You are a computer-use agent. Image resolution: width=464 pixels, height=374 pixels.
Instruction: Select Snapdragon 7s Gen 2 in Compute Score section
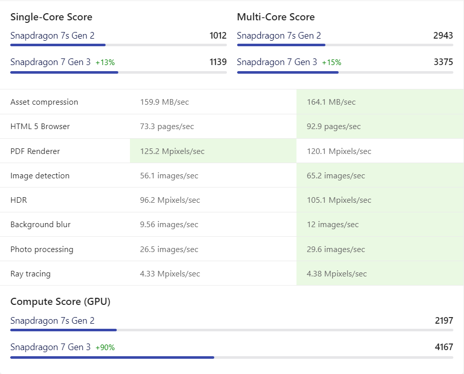[52, 321]
